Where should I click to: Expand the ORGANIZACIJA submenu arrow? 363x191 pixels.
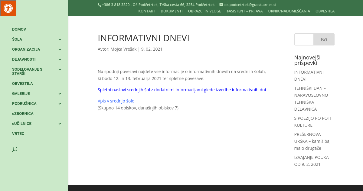(60, 49)
